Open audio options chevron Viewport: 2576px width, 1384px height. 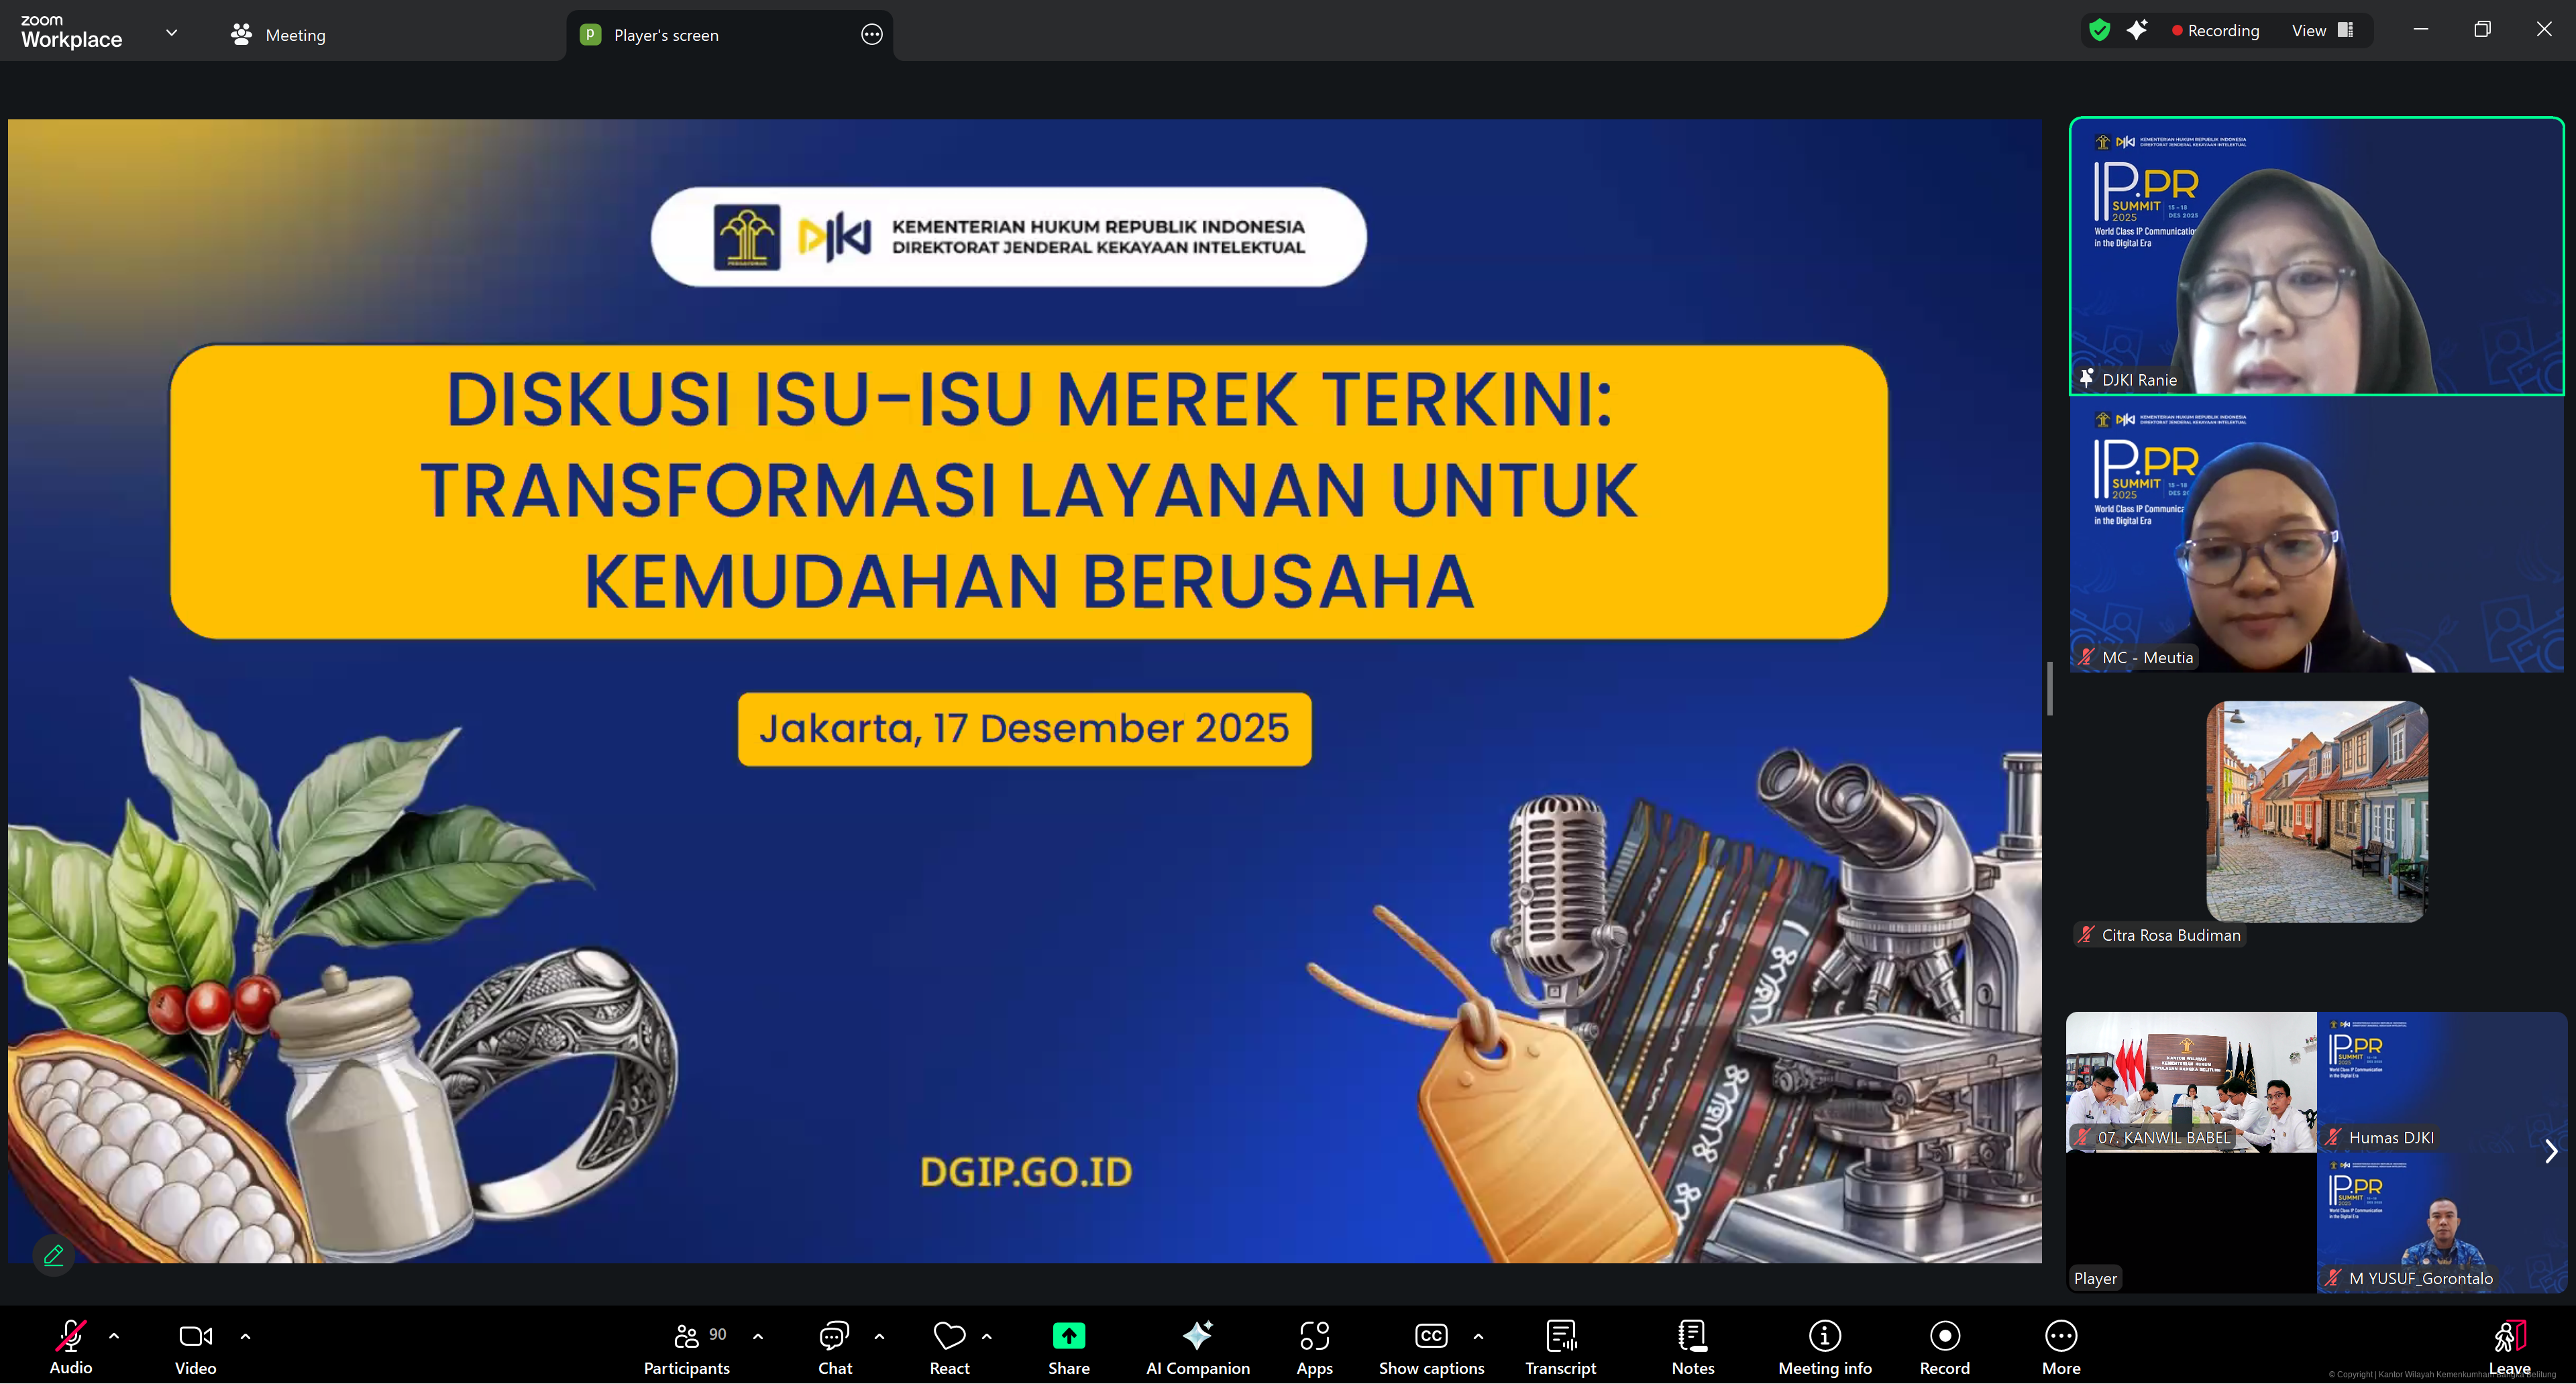114,1336
